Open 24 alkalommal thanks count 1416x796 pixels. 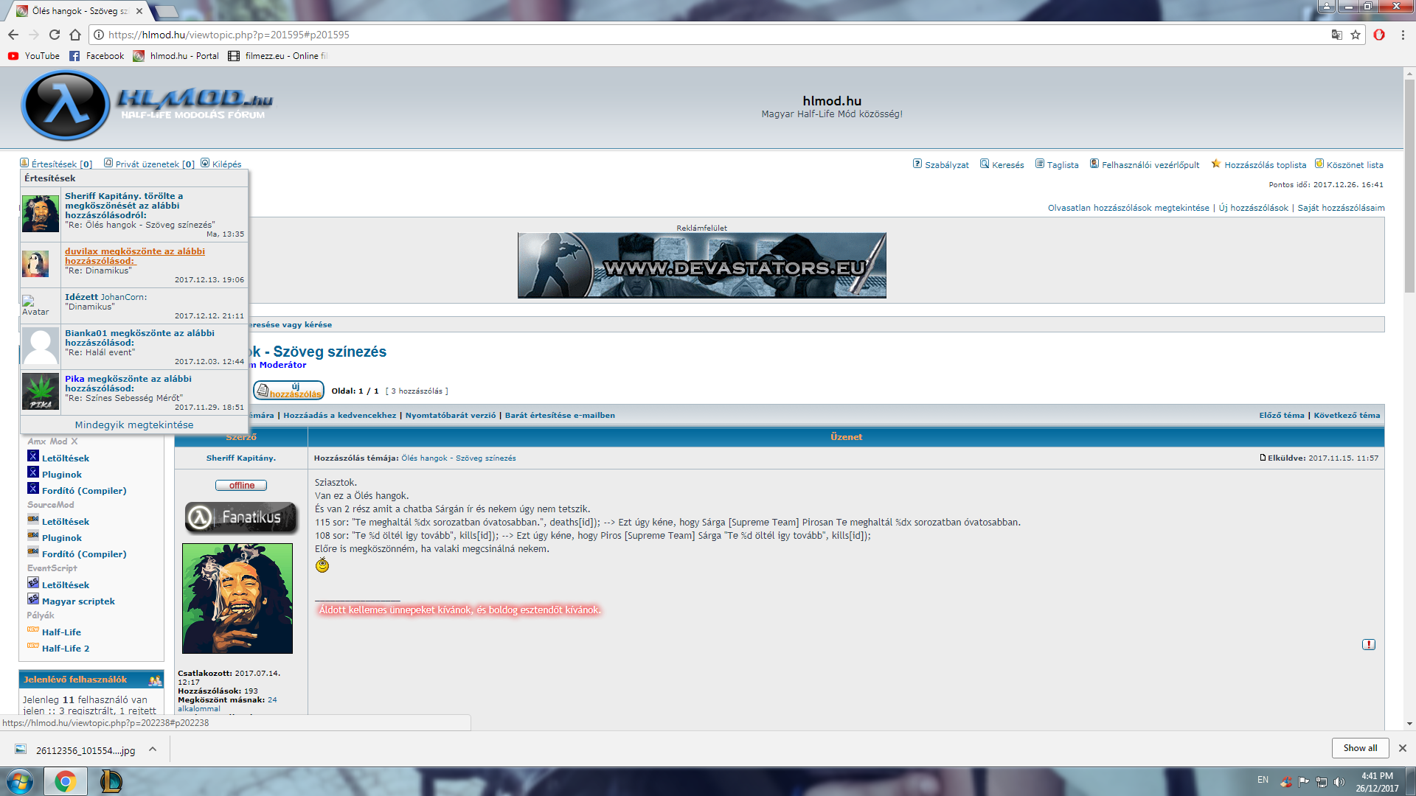(x=227, y=704)
